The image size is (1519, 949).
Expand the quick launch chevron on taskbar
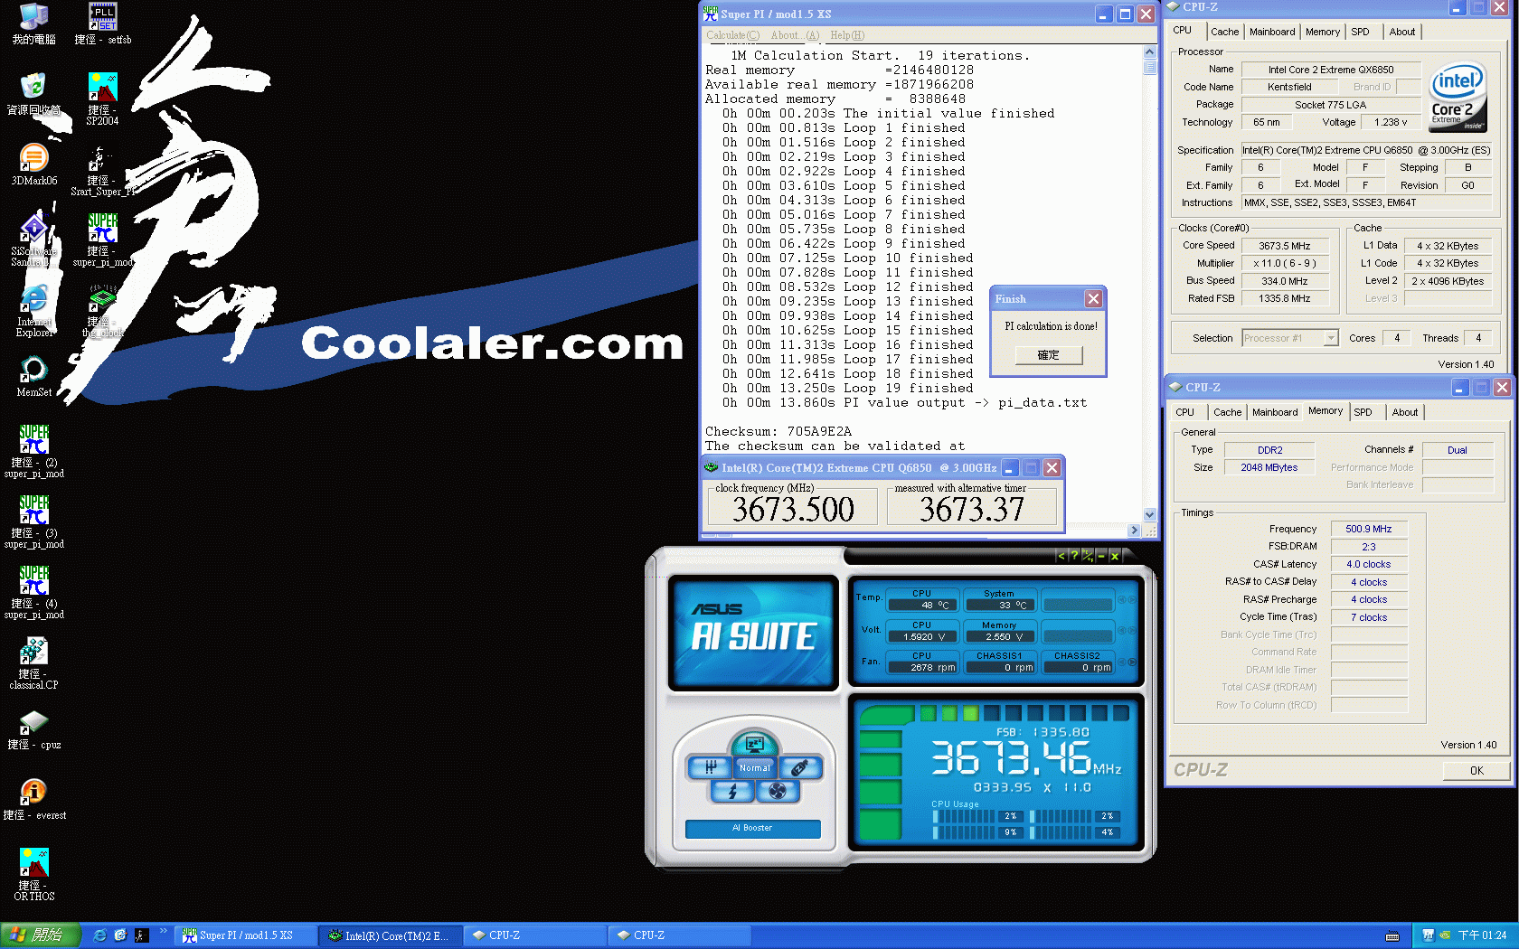click(x=164, y=931)
